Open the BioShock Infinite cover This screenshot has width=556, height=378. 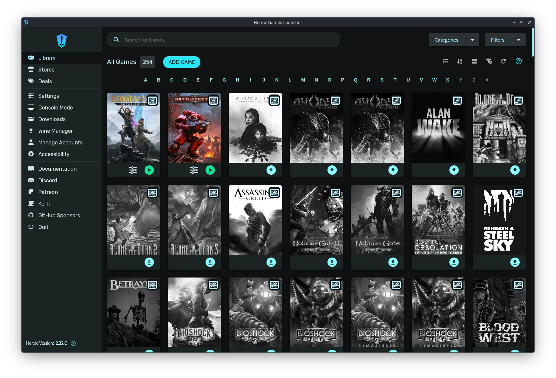(x=194, y=312)
